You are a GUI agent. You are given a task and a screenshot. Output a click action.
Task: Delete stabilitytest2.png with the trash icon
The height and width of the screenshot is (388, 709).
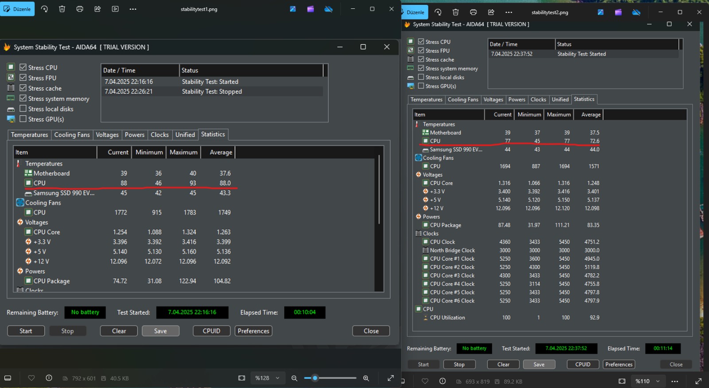[456, 12]
